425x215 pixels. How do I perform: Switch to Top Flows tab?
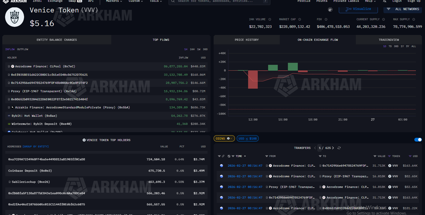161,40
